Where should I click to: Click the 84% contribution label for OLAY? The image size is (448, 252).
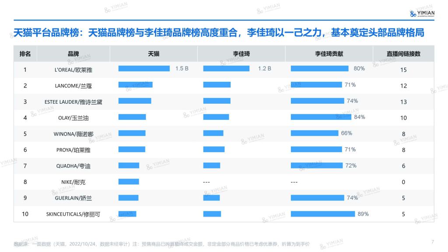click(360, 117)
